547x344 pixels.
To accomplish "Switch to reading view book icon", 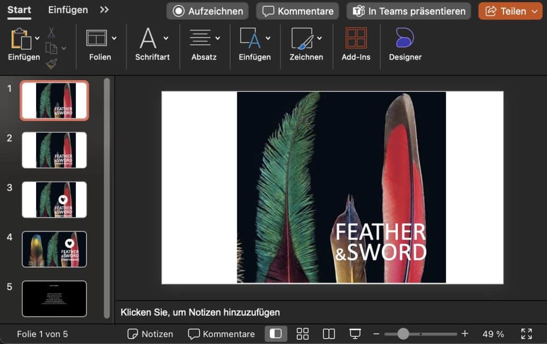I will pyautogui.click(x=329, y=334).
